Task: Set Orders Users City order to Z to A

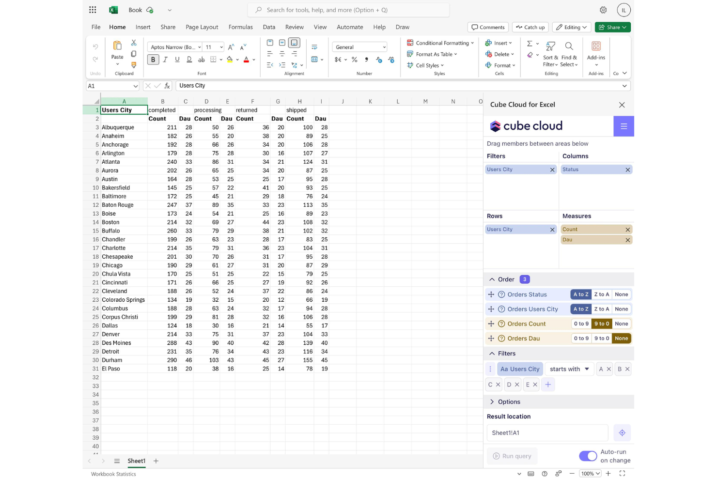Action: tap(602, 309)
